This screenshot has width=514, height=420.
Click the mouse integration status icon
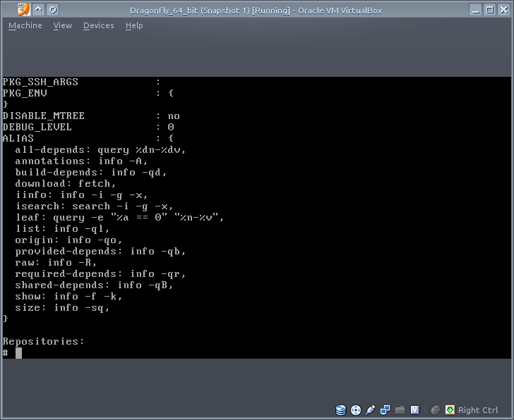pos(435,410)
